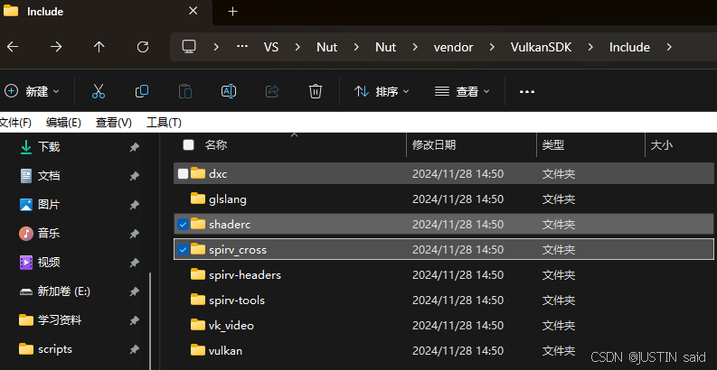
Task: Click the Paste clipboard icon
Action: pos(185,91)
